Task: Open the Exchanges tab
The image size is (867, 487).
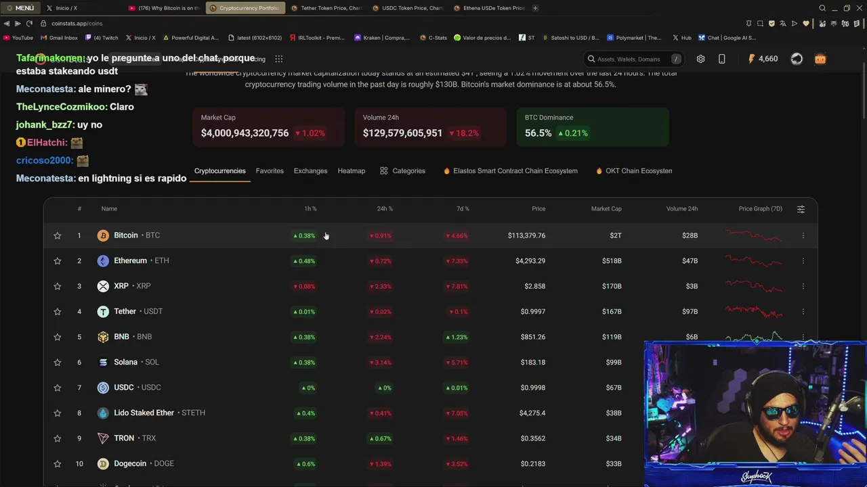Action: point(310,171)
